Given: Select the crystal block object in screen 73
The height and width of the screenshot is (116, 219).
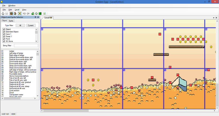Looking at the screenshot, I should (x=179, y=84).
